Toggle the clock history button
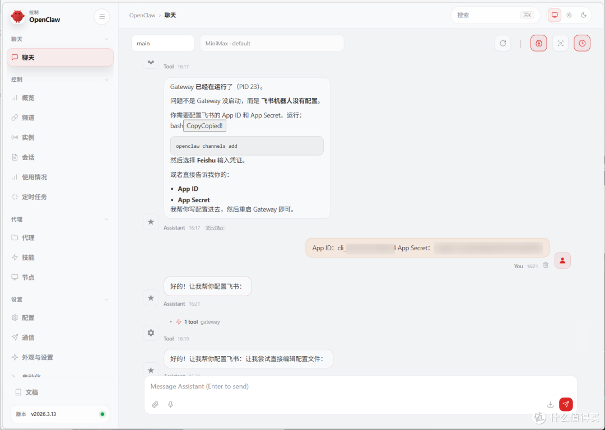 pos(582,43)
